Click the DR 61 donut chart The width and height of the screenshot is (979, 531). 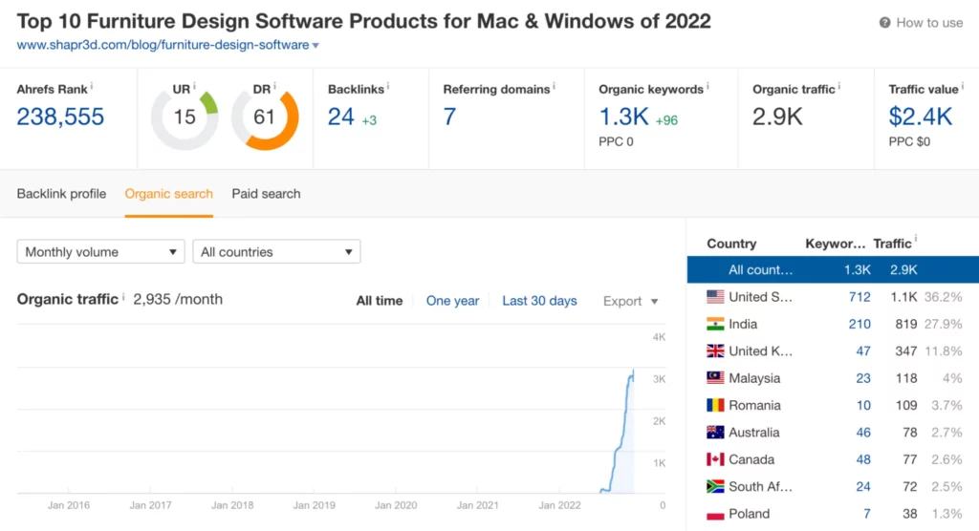tap(265, 117)
